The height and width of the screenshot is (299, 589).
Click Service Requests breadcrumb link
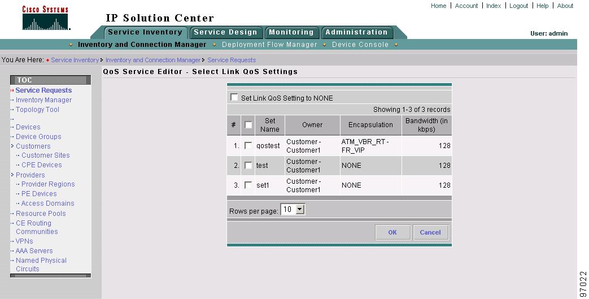point(232,60)
